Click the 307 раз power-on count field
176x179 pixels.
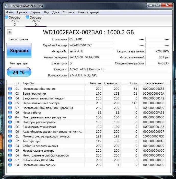click(158, 57)
